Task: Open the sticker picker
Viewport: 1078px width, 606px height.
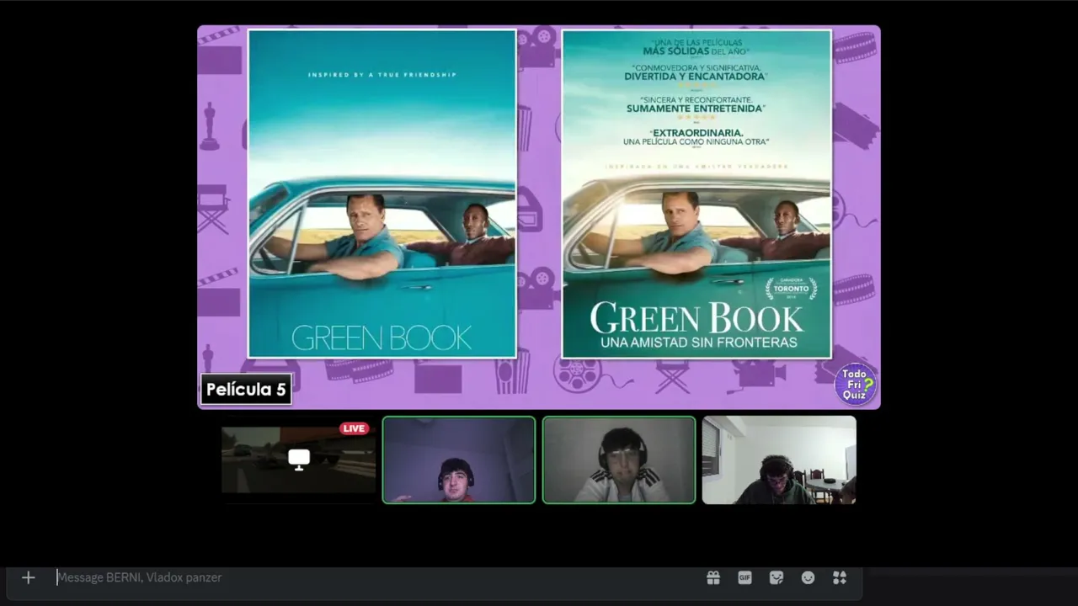Action: pos(776,577)
